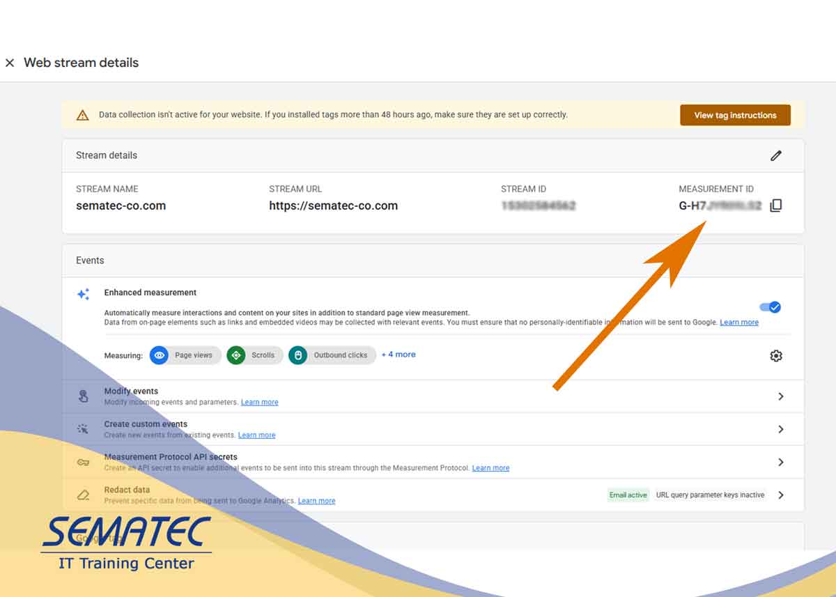Viewport: 836px width, 597px height.
Task: Toggle Enhanced measurement switch
Action: click(x=770, y=307)
